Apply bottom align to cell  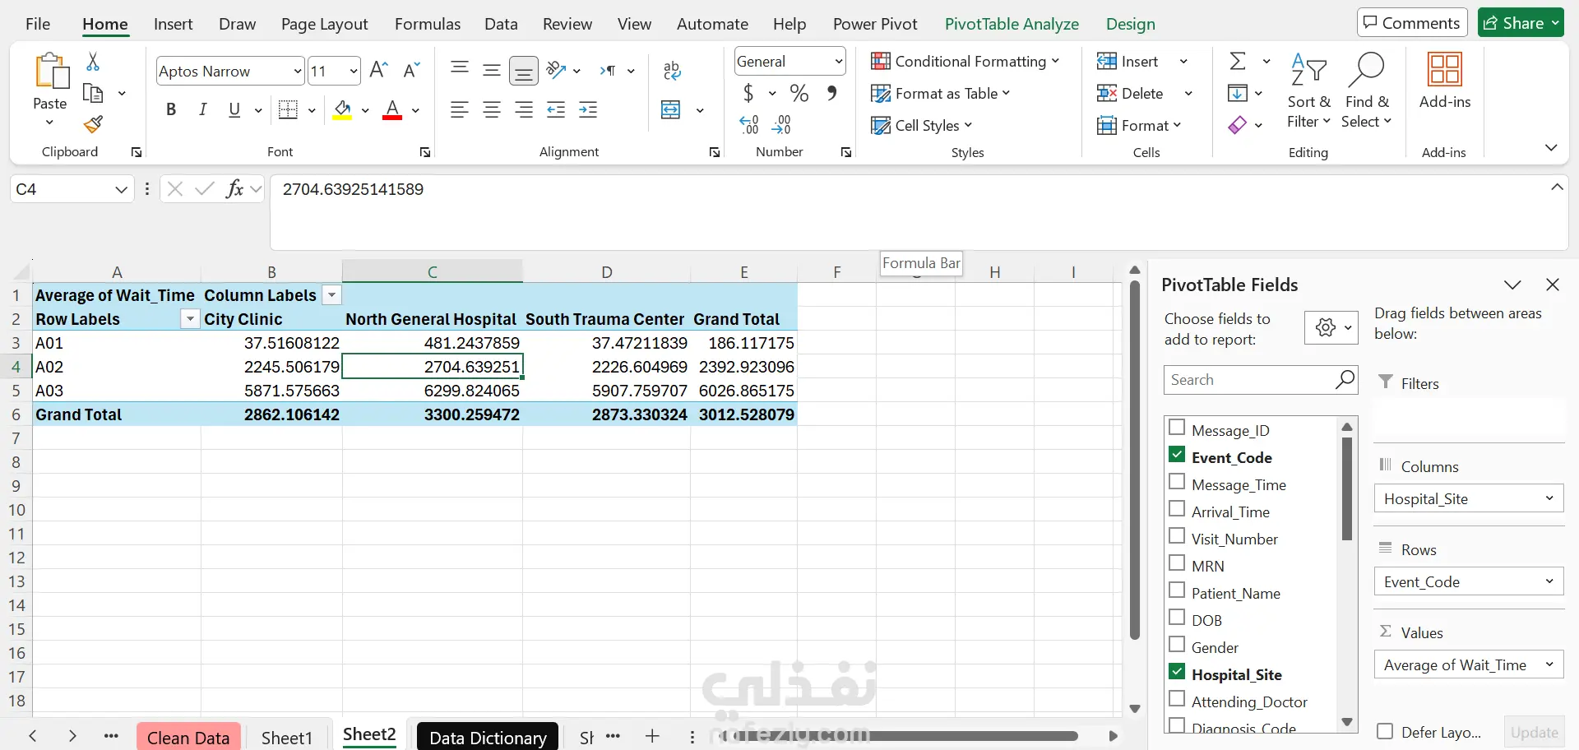click(x=524, y=72)
